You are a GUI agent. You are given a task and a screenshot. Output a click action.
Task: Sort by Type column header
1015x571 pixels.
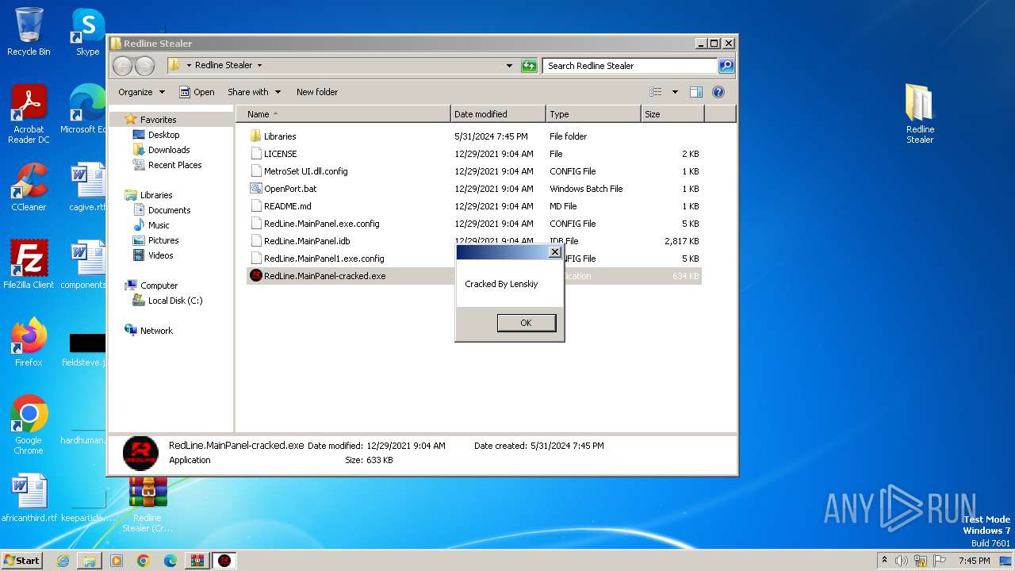(x=593, y=114)
